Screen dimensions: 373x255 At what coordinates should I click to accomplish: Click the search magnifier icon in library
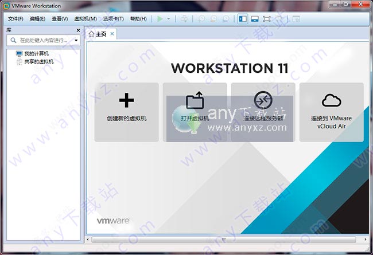[14, 41]
